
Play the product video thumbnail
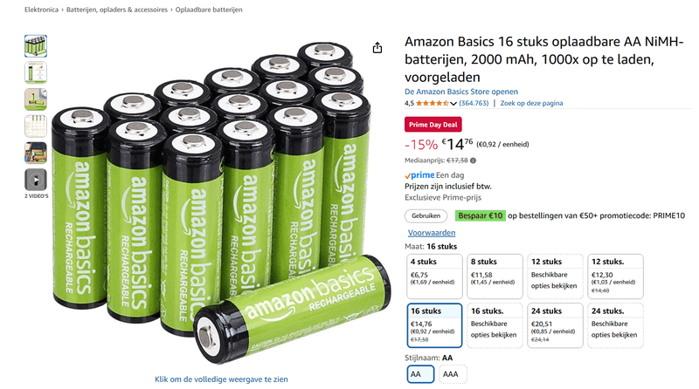tap(36, 180)
